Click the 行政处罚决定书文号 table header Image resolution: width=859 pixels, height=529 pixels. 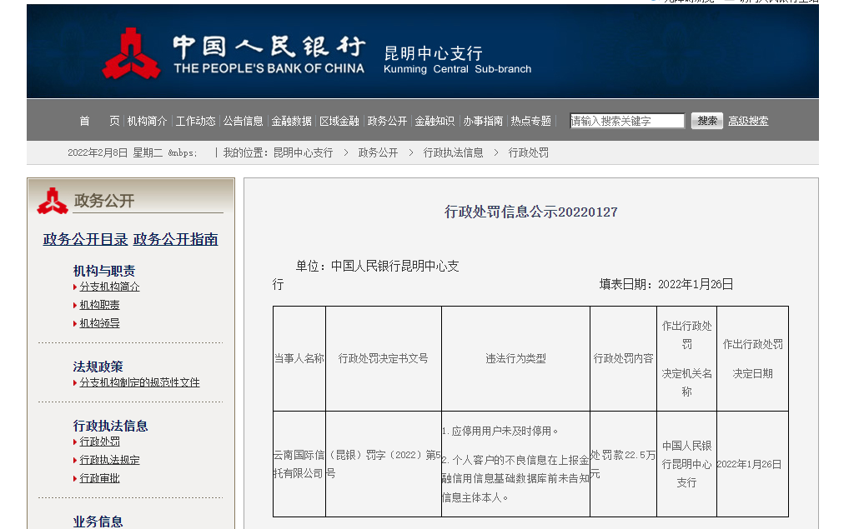pos(383,358)
